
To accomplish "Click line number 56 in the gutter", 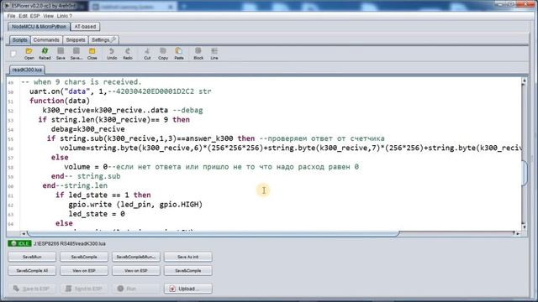I will pos(11,148).
